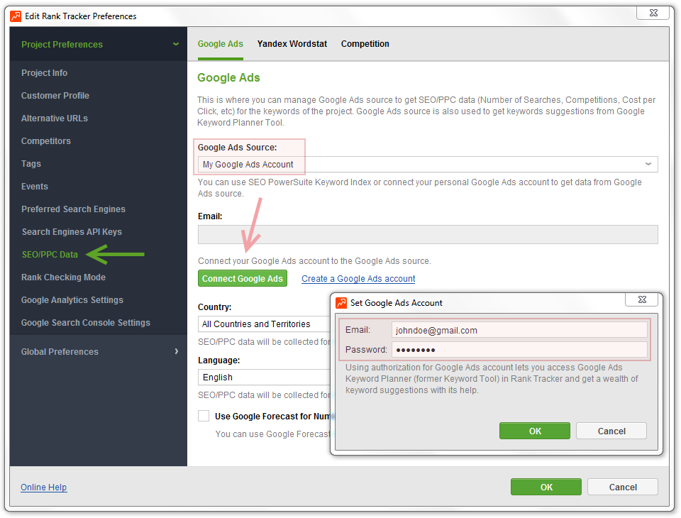The width and height of the screenshot is (681, 518).
Task: Click the icon in Set Google Ads Account title
Action: coord(341,302)
